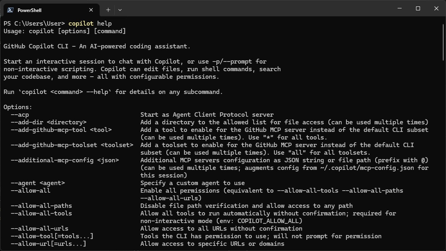The height and width of the screenshot is (251, 446).
Task: Open a new tab with the plus button
Action: click(x=108, y=10)
